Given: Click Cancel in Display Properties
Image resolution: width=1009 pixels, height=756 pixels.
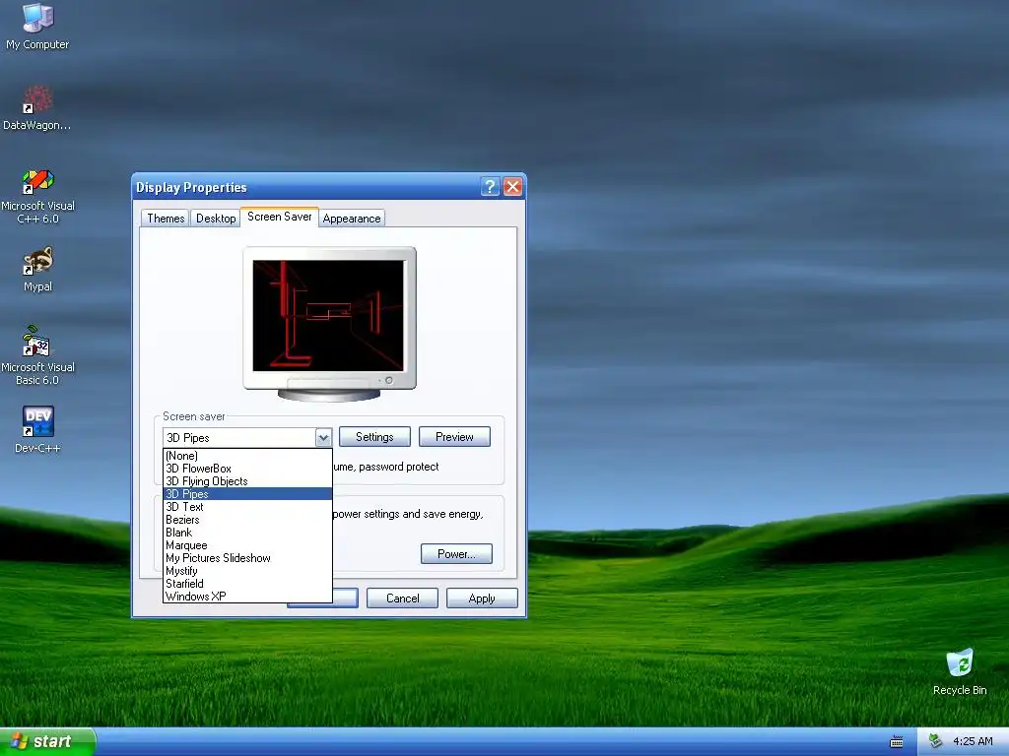Looking at the screenshot, I should [402, 598].
